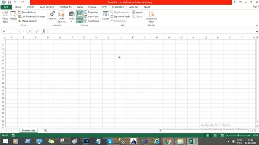Viewport: 259px width, 145px height.
Task: Click View Code
Action: (91, 17)
